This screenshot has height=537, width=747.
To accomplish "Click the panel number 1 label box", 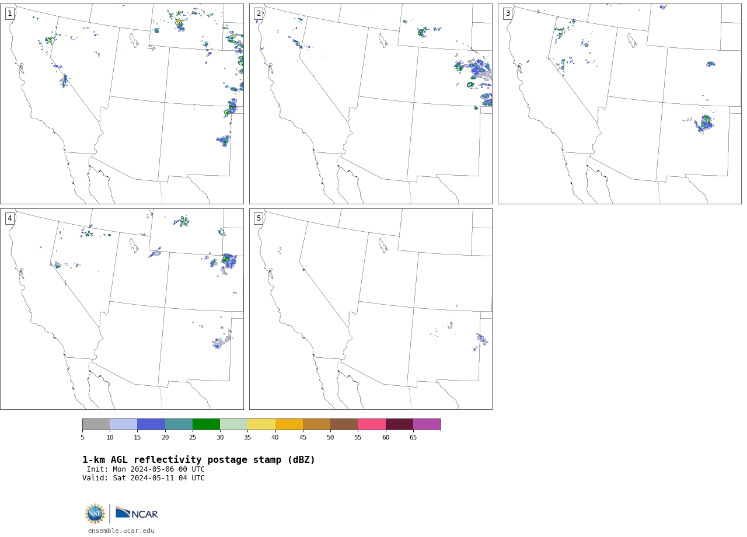I will click(x=9, y=13).
